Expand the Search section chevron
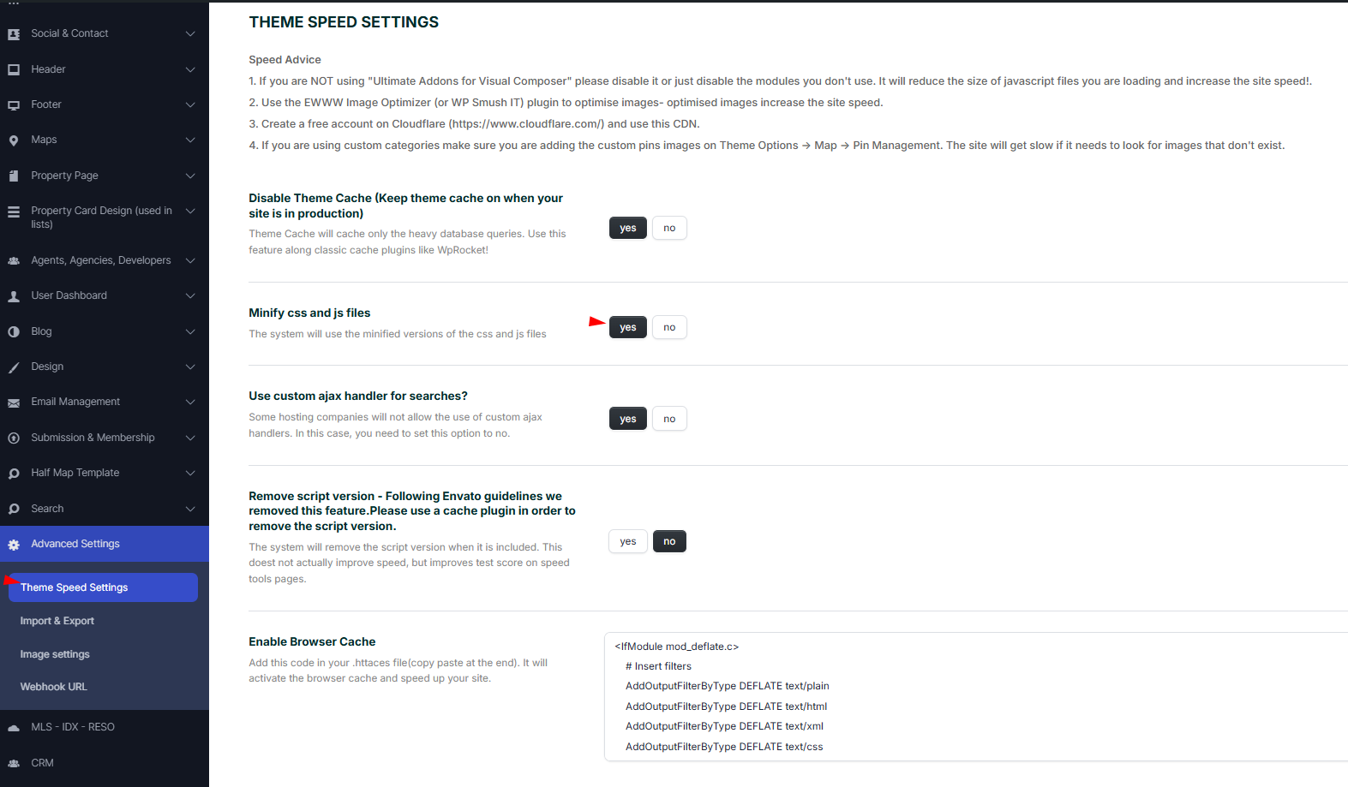This screenshot has width=1348, height=787. coord(190,509)
